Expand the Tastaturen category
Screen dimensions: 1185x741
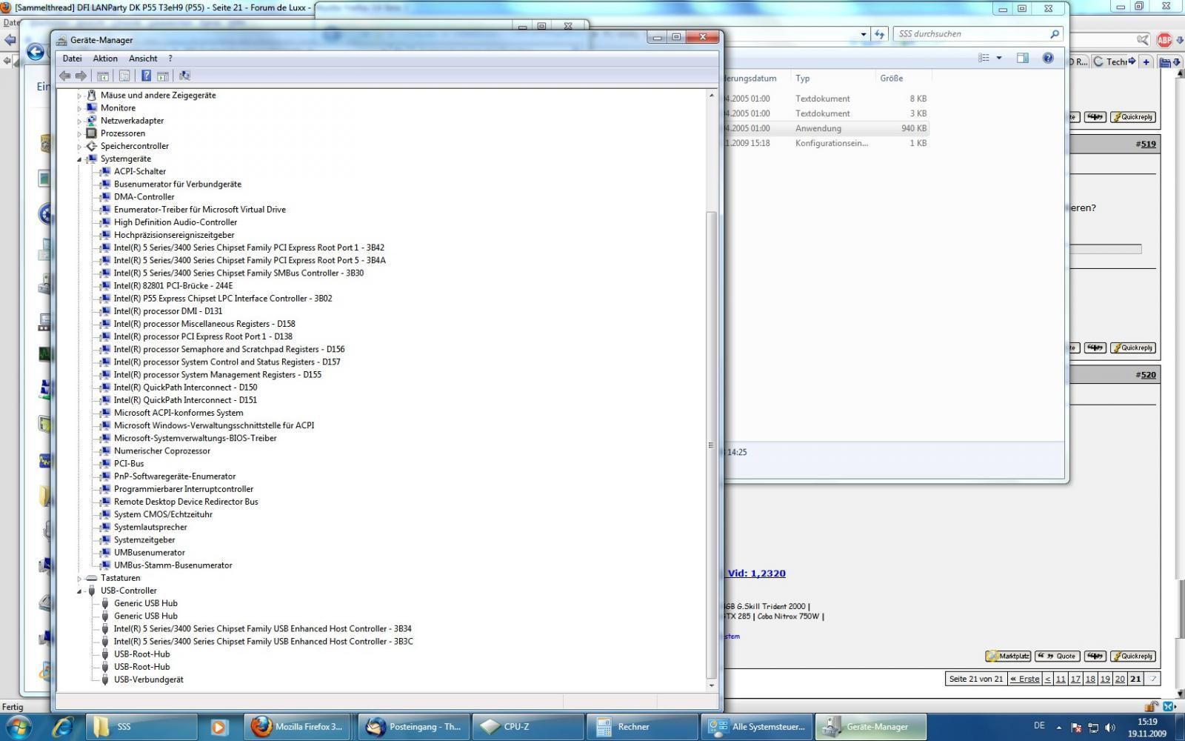(79, 578)
